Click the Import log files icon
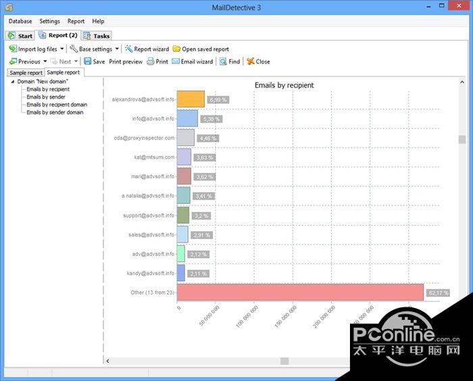The image size is (473, 381). 13,49
